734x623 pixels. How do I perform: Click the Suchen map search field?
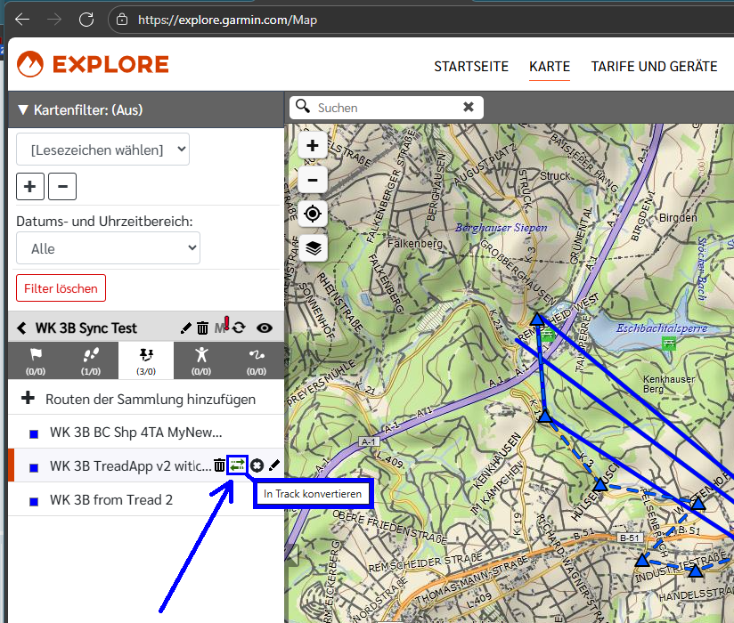387,108
